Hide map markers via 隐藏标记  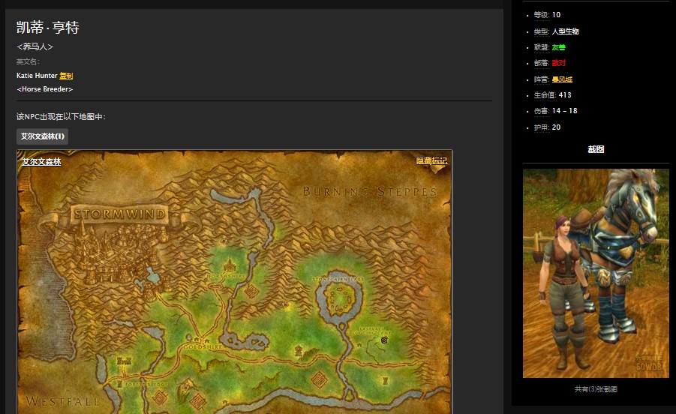431,160
